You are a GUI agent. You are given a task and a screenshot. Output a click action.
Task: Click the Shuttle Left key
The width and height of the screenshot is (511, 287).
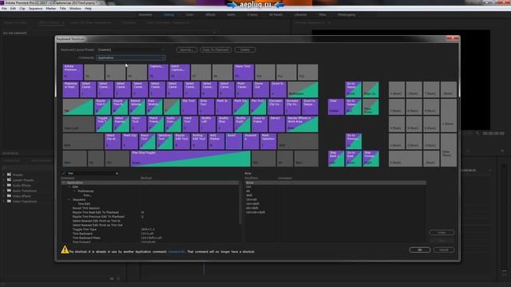(208, 124)
